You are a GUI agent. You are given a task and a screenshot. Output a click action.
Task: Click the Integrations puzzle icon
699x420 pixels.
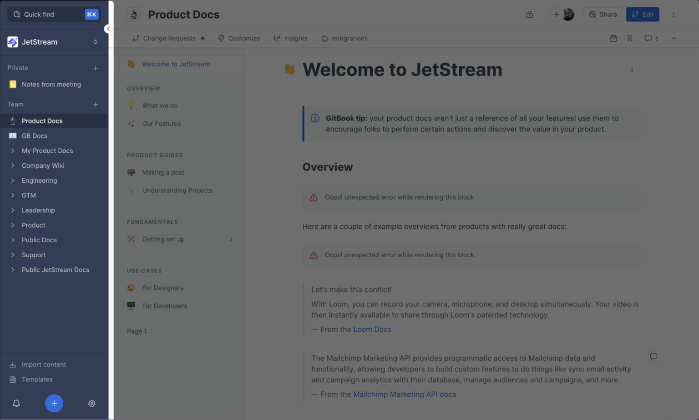coord(325,38)
